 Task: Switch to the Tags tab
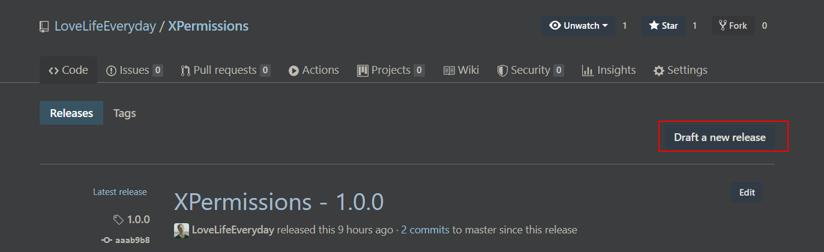coord(125,113)
